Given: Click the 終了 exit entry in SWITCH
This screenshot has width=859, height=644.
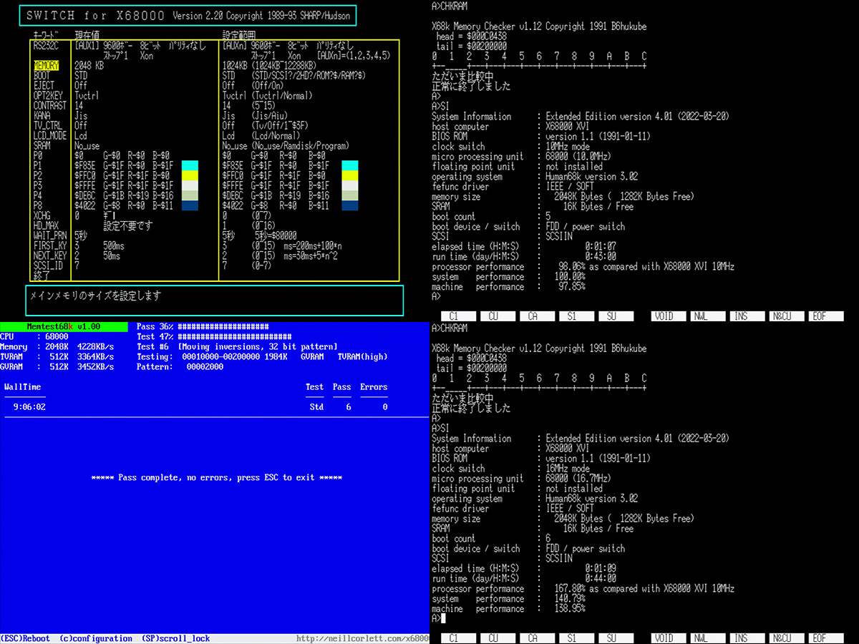Looking at the screenshot, I should coord(41,275).
